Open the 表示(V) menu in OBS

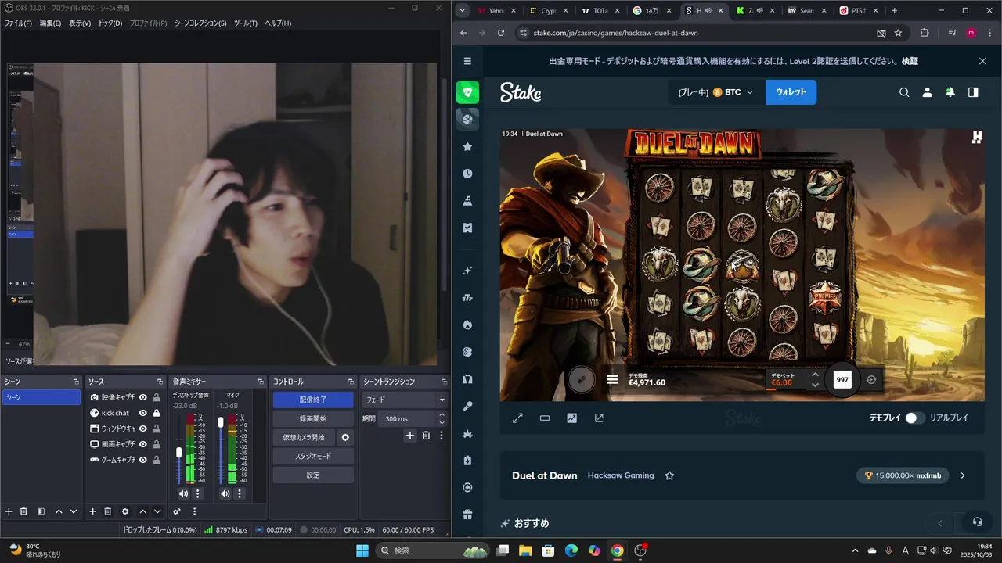pos(80,23)
